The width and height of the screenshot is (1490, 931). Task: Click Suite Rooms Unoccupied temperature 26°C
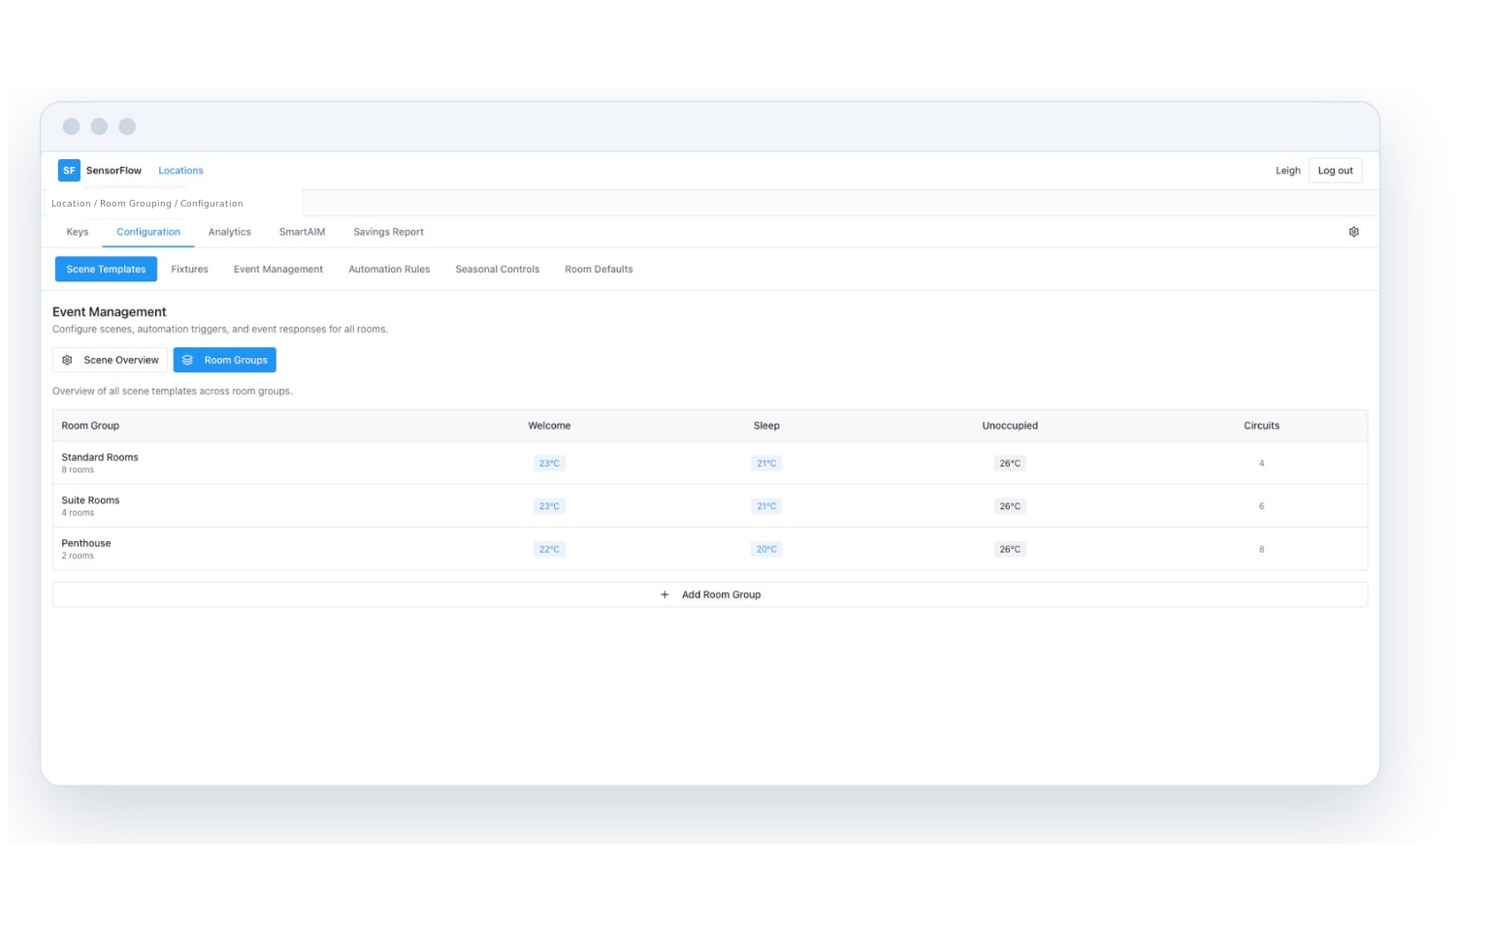click(x=1010, y=506)
